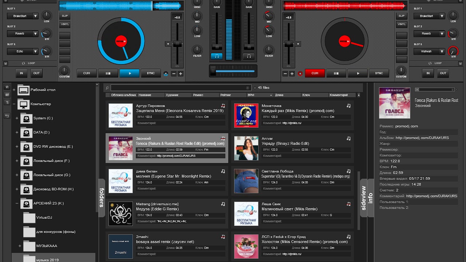Image resolution: width=466 pixels, height=262 pixels.
Task: Click the right deck red CUE button
Action: click(x=315, y=73)
